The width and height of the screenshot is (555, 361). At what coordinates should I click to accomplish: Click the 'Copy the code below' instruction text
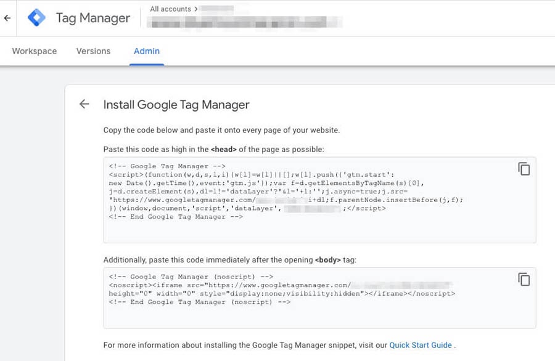pyautogui.click(x=221, y=130)
